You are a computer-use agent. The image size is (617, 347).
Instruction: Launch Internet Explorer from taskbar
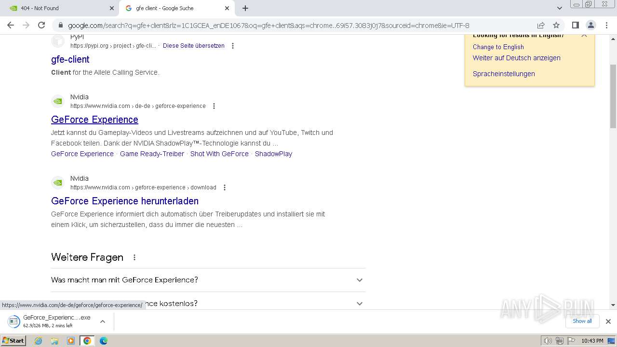pyautogui.click(x=39, y=341)
